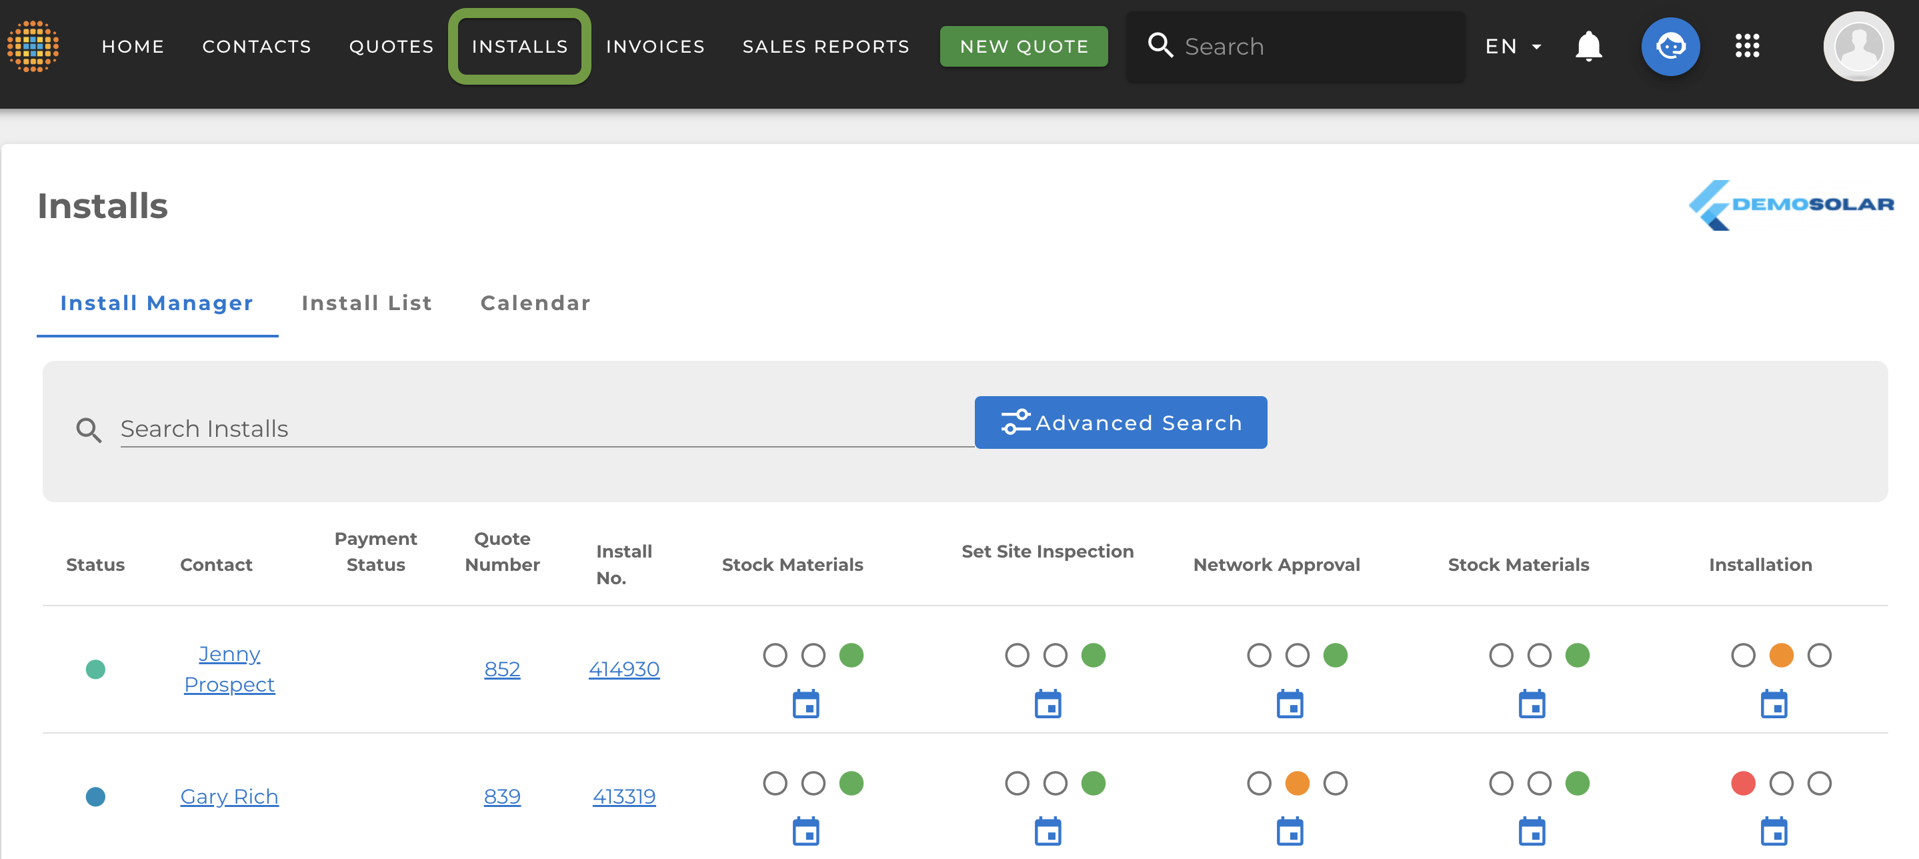Open quote number 839 for Gary Rich

click(x=501, y=796)
